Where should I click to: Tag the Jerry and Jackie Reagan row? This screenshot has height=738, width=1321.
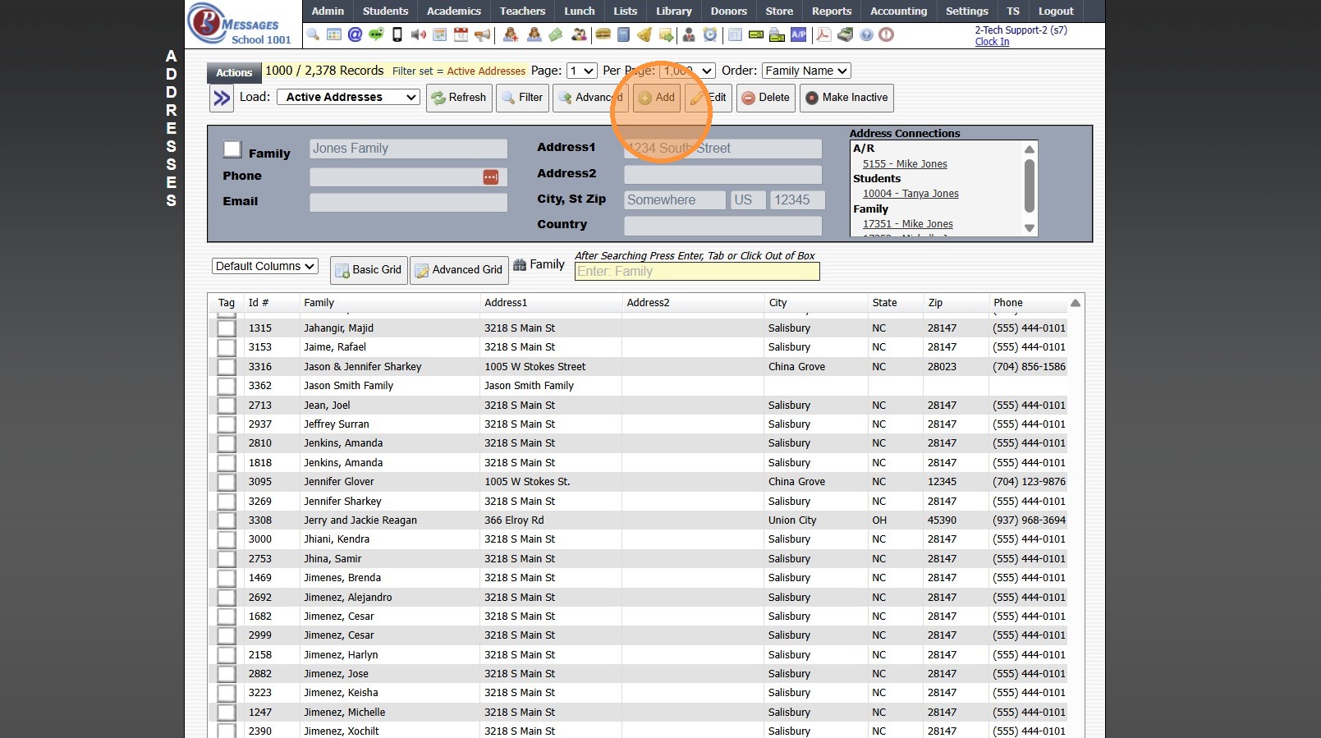pyautogui.click(x=227, y=520)
